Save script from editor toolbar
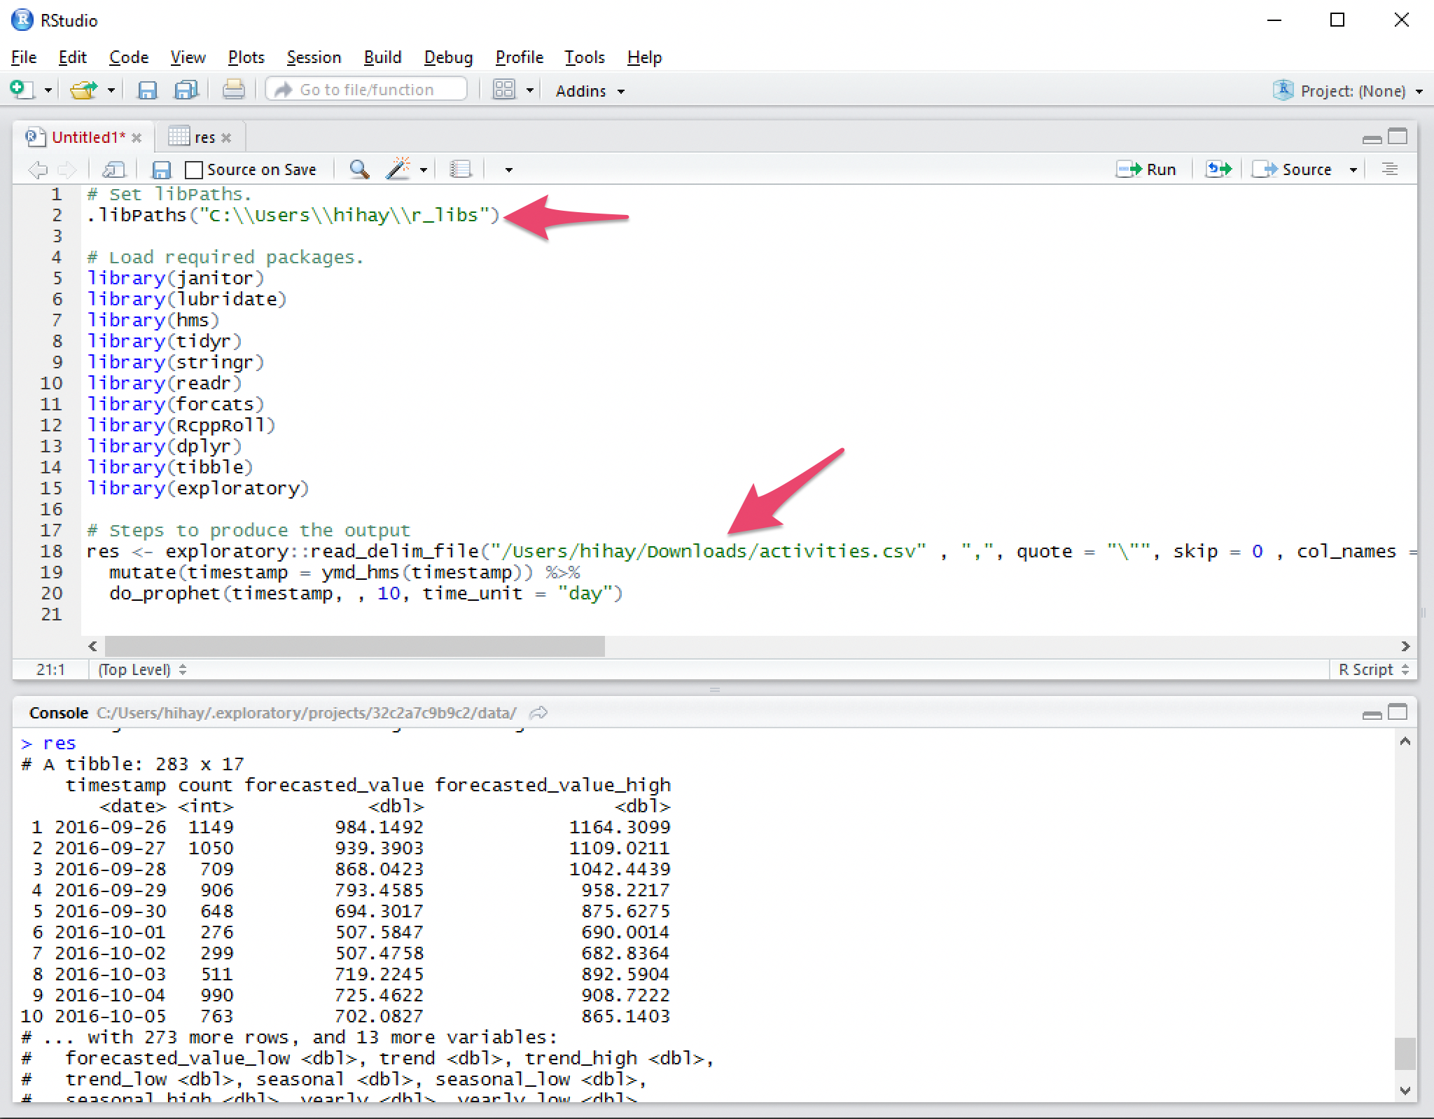Screen dimensions: 1434x1119 pos(162,169)
